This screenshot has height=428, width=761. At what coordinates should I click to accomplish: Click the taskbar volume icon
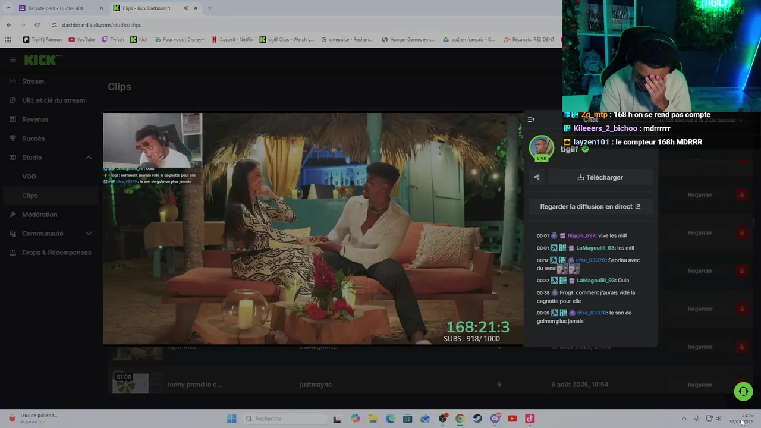[718, 418]
